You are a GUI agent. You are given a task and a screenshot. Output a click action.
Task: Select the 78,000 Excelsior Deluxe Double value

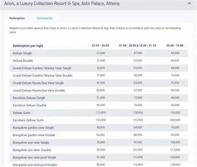coord(138,105)
